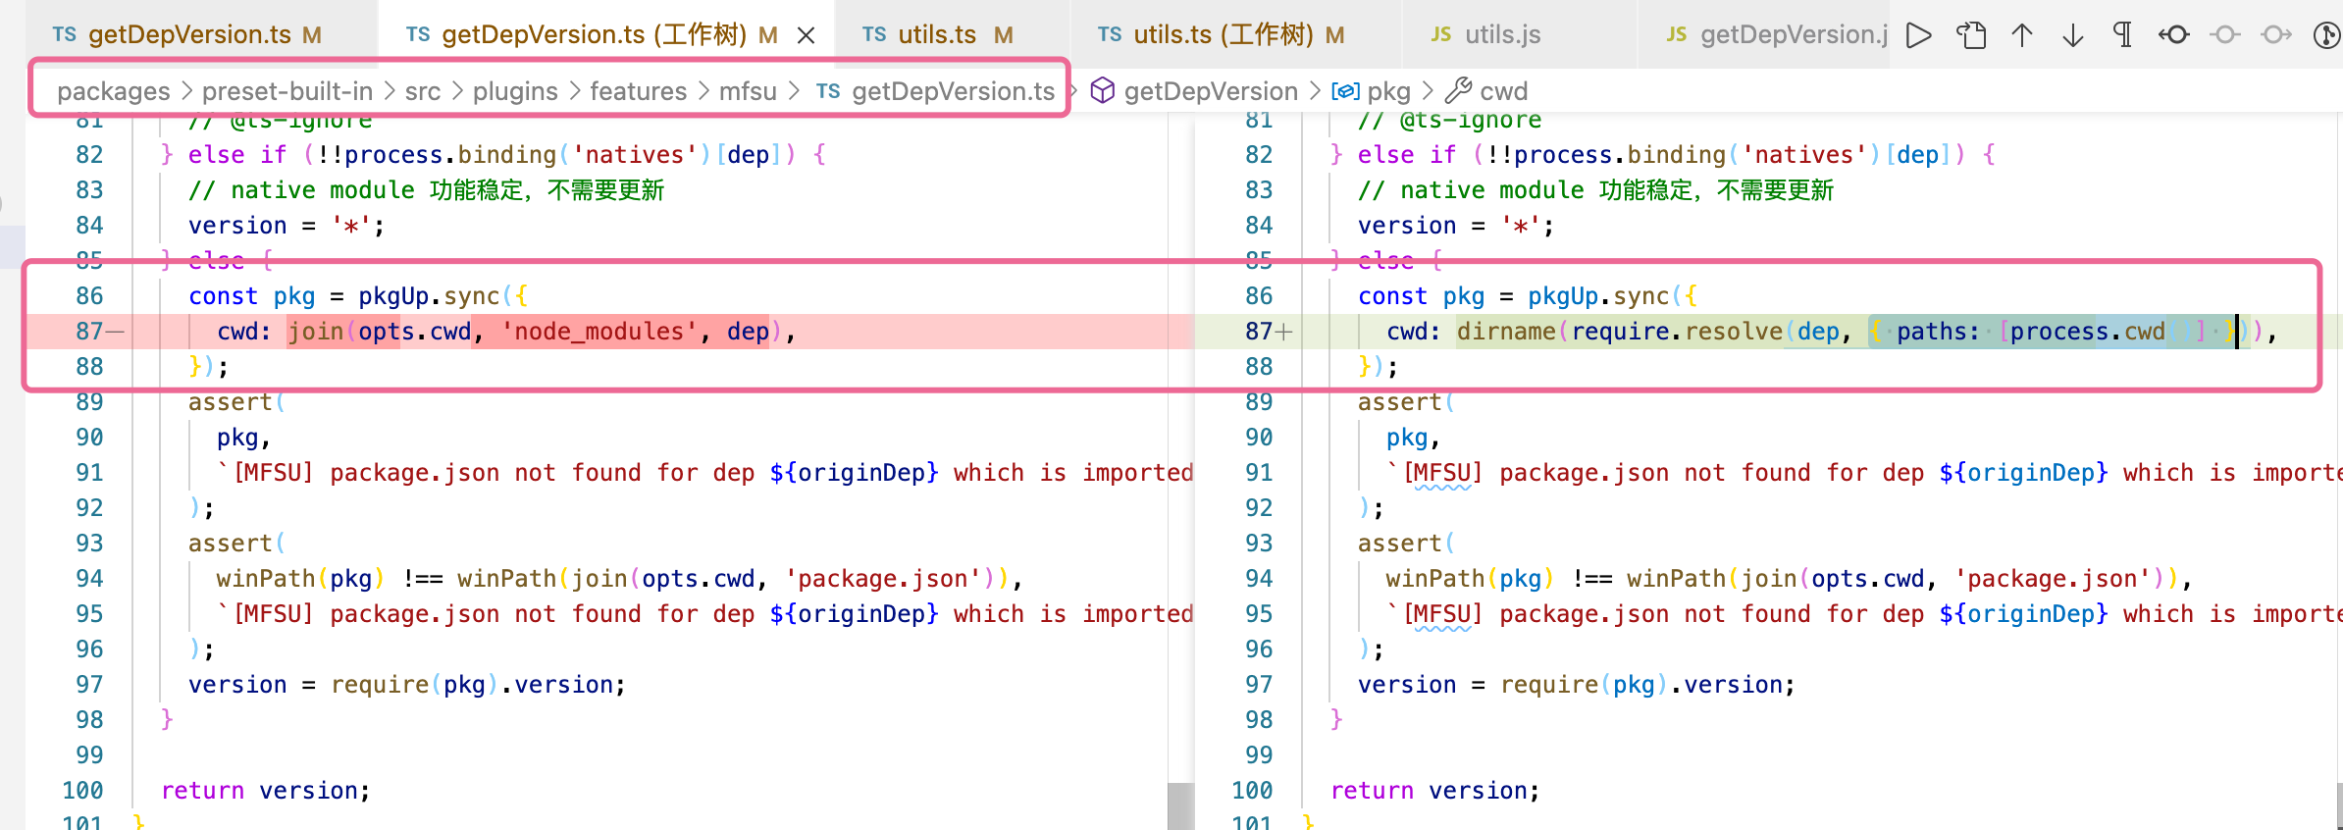
Task: Click getDepVersion.ts file breadcrumb
Action: point(935,91)
